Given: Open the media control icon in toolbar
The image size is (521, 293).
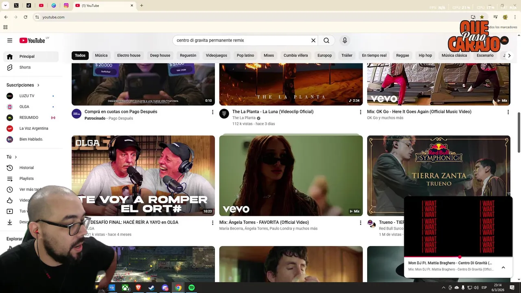Looking at the screenshot, I should (x=495, y=17).
